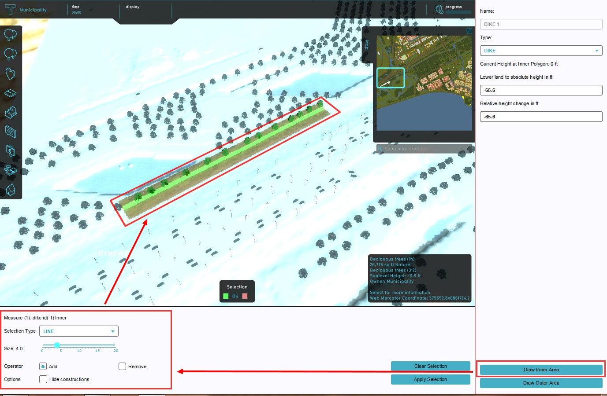The width and height of the screenshot is (607, 396).
Task: Enable the Remove operator checkbox
Action: 123,367
